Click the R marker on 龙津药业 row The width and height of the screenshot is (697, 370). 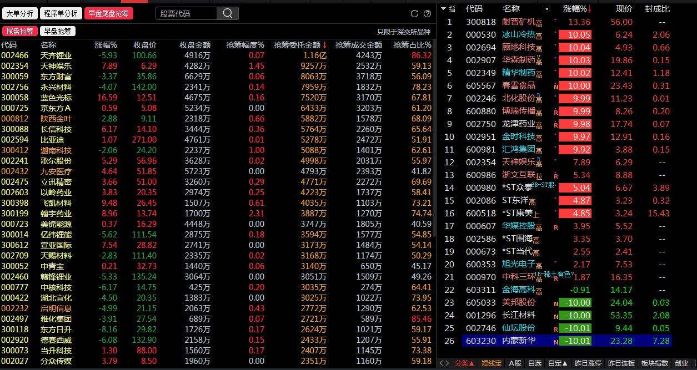(556, 125)
